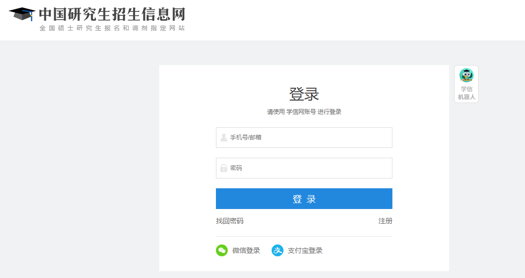Screen dimensions: 525x278
Task: Click the 登录 heading above the form
Action: click(x=304, y=94)
